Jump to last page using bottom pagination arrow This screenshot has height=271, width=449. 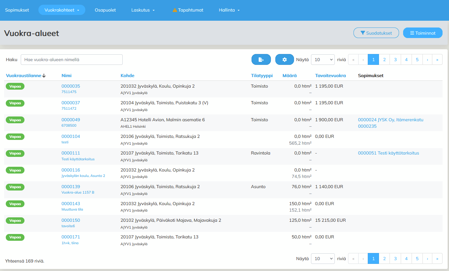point(437,258)
